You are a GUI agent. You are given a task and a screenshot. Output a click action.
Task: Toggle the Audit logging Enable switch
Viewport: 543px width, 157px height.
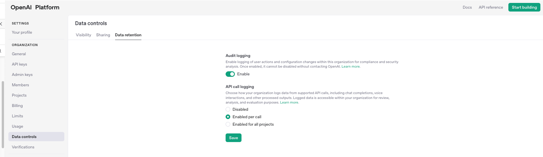click(x=230, y=74)
